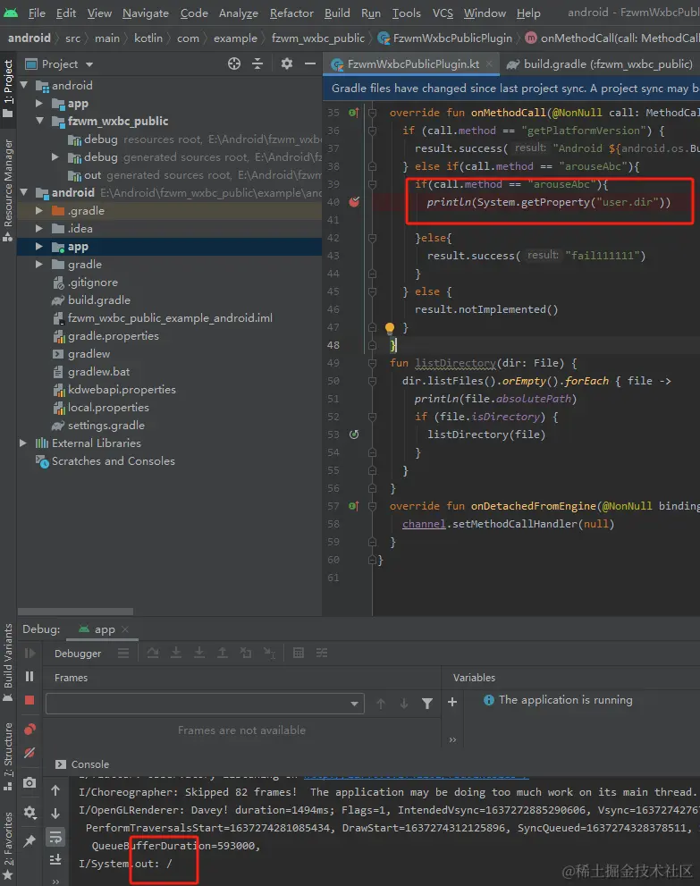Click the Select Opened File crosshair icon
The image size is (700, 886).
point(234,63)
